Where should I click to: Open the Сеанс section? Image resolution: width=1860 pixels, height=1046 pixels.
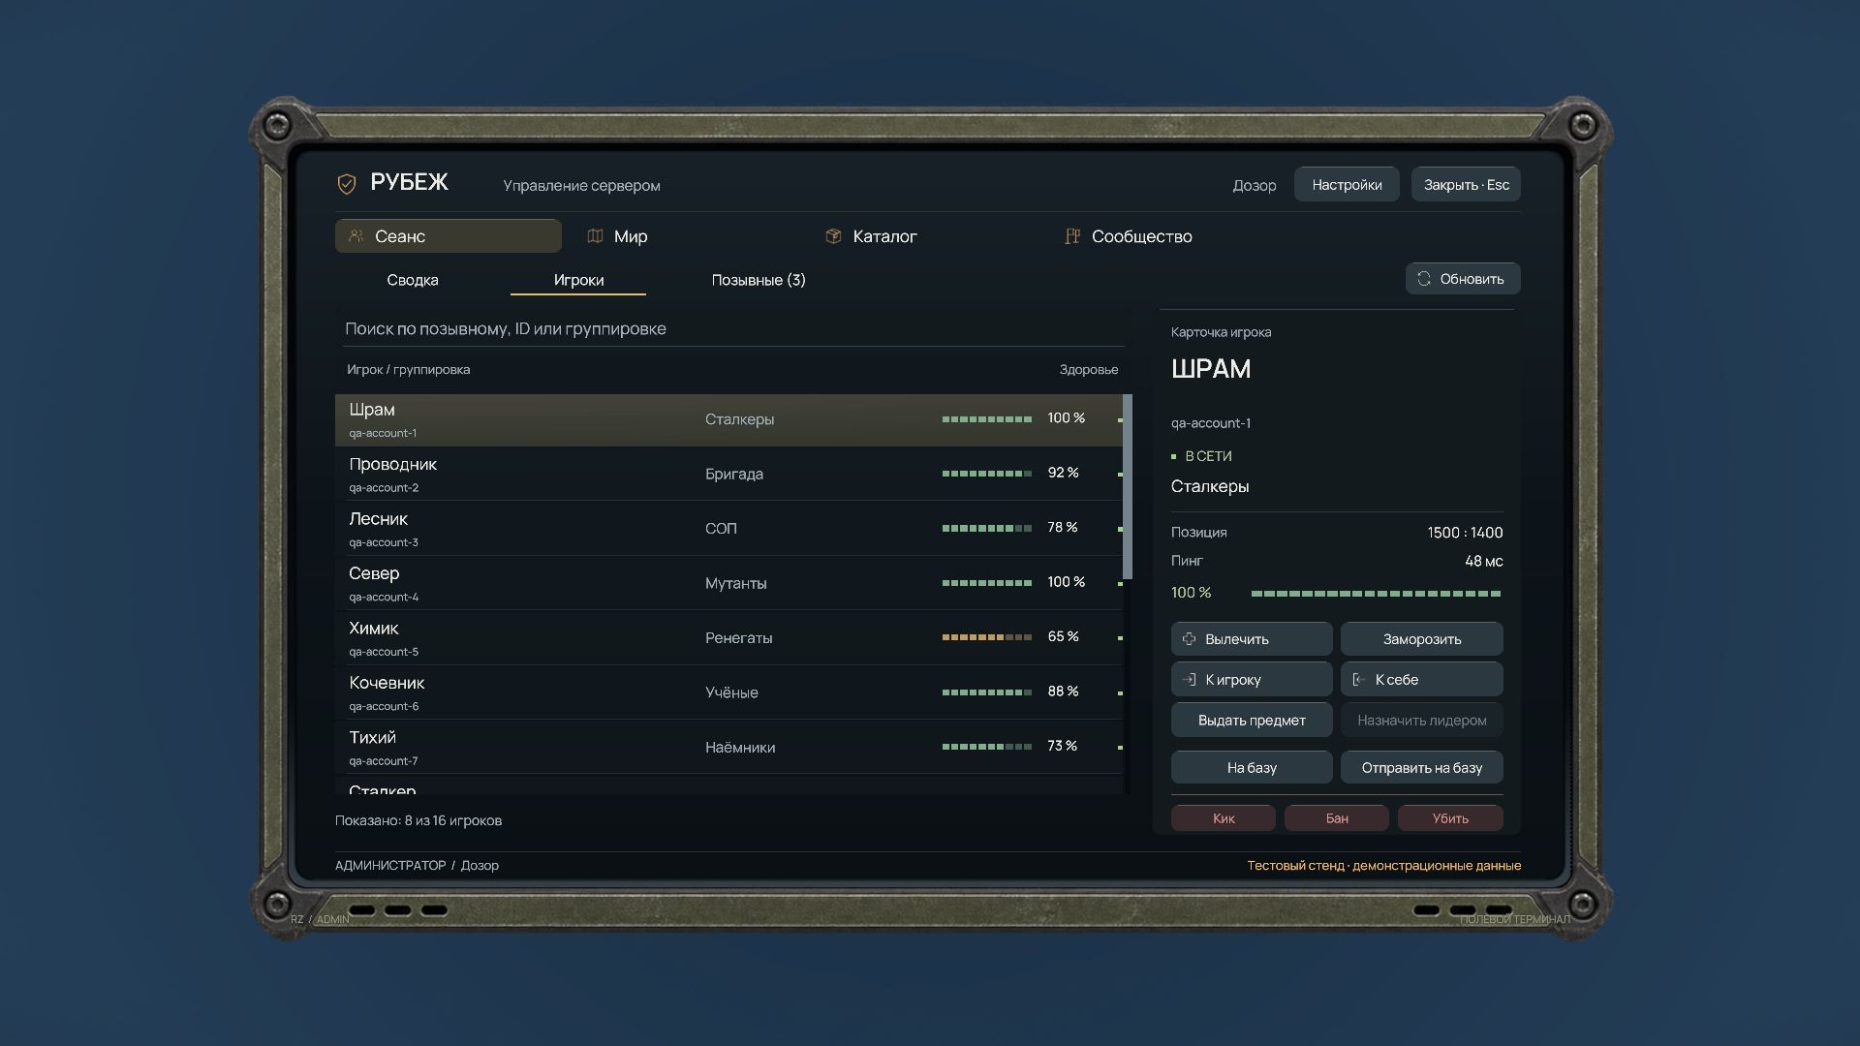click(449, 236)
